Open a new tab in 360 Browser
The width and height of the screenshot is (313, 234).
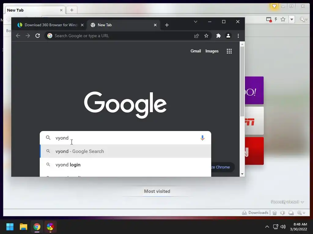click(x=72, y=10)
